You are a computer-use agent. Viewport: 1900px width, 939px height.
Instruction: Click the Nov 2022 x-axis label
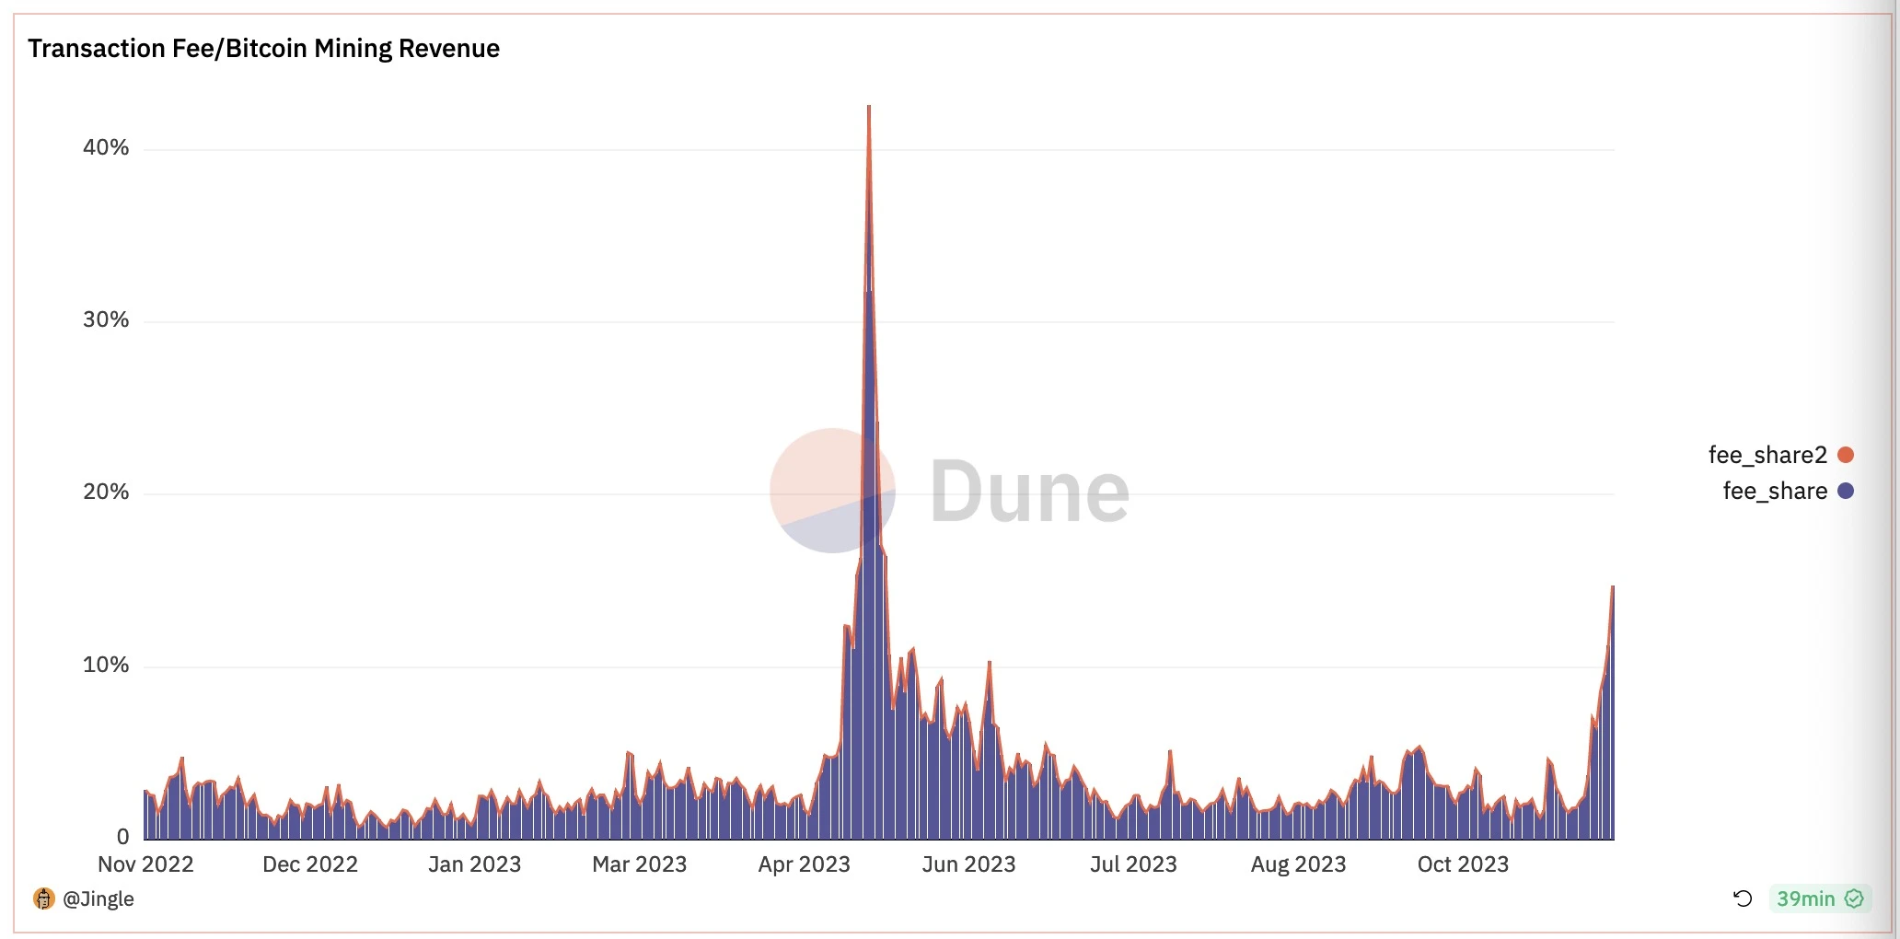click(145, 864)
